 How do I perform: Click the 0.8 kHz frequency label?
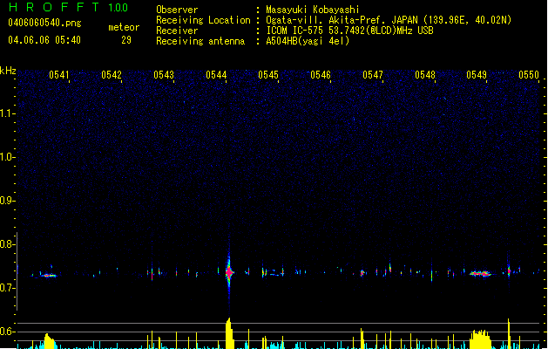click(x=7, y=244)
